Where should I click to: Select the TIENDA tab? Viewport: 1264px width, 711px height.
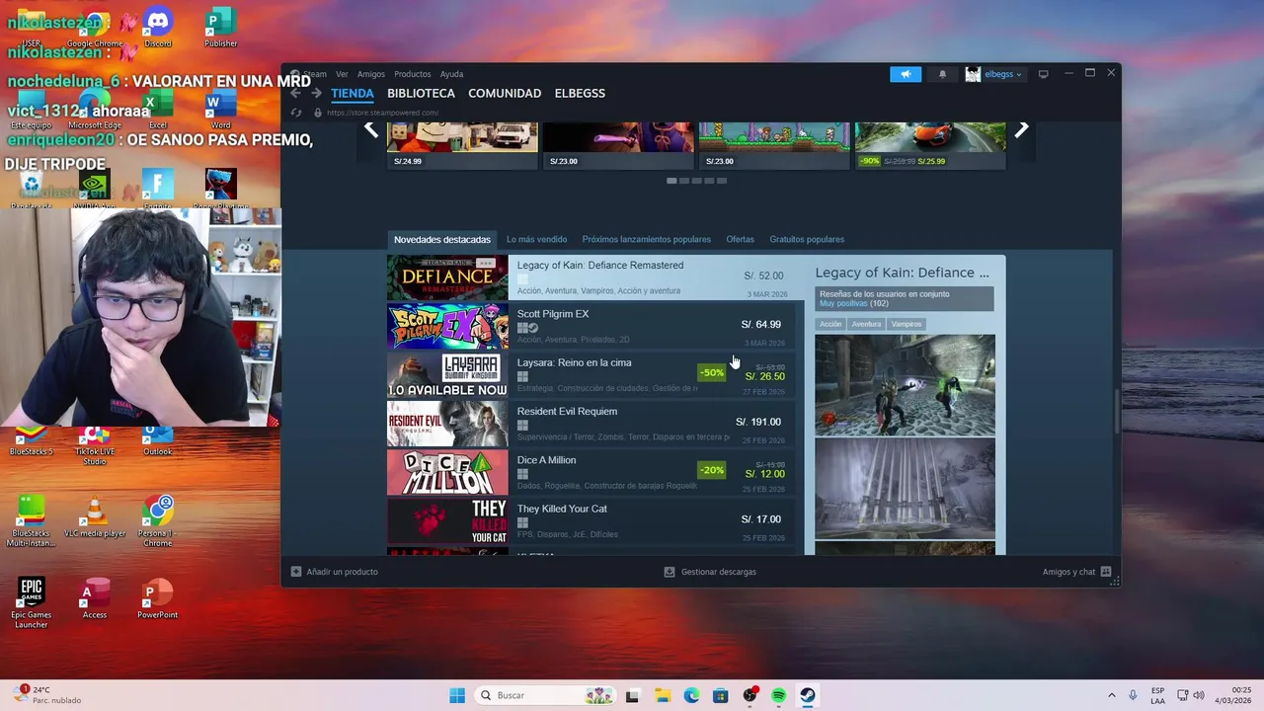click(353, 93)
